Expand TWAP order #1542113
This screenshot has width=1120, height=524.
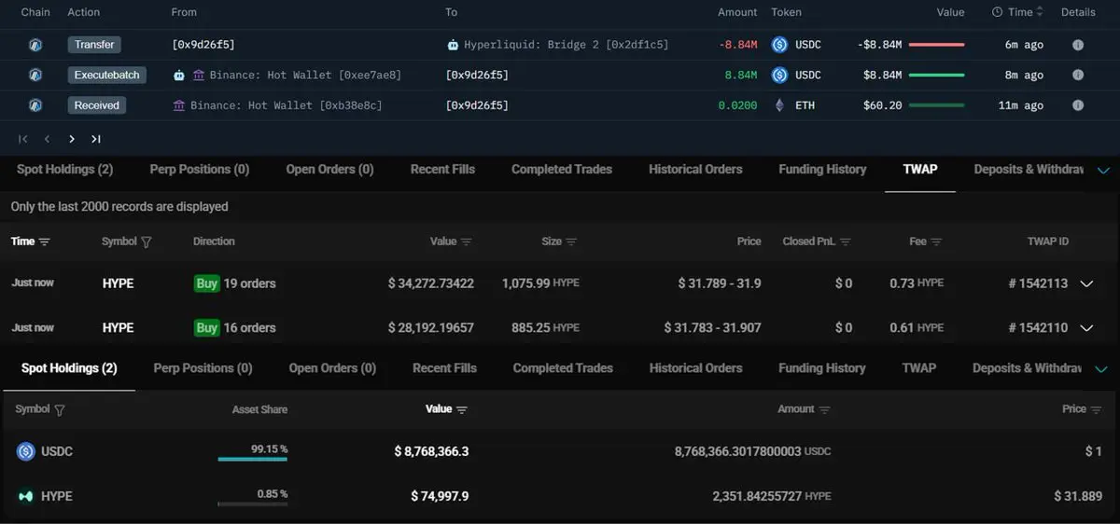point(1086,283)
